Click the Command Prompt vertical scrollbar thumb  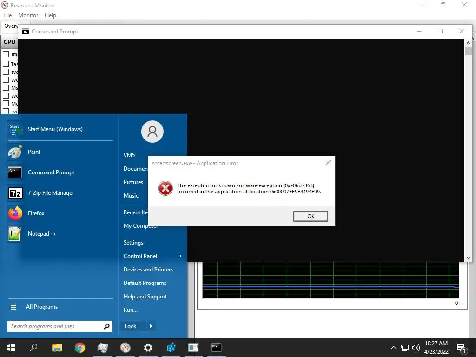[468, 51]
